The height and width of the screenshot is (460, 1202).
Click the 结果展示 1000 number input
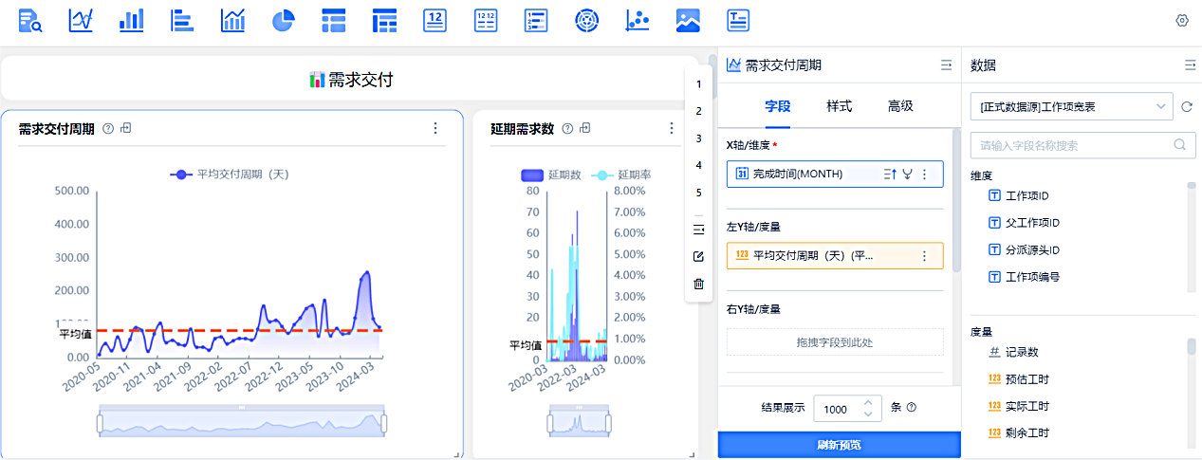click(x=848, y=409)
